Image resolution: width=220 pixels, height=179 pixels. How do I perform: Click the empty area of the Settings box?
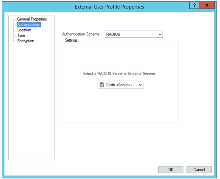click(120, 107)
